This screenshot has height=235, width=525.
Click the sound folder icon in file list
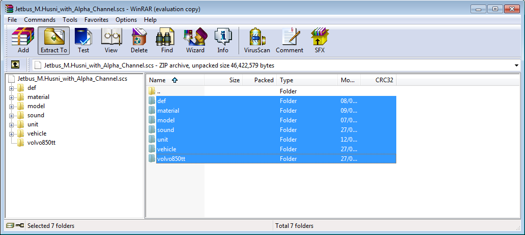pyautogui.click(x=152, y=130)
